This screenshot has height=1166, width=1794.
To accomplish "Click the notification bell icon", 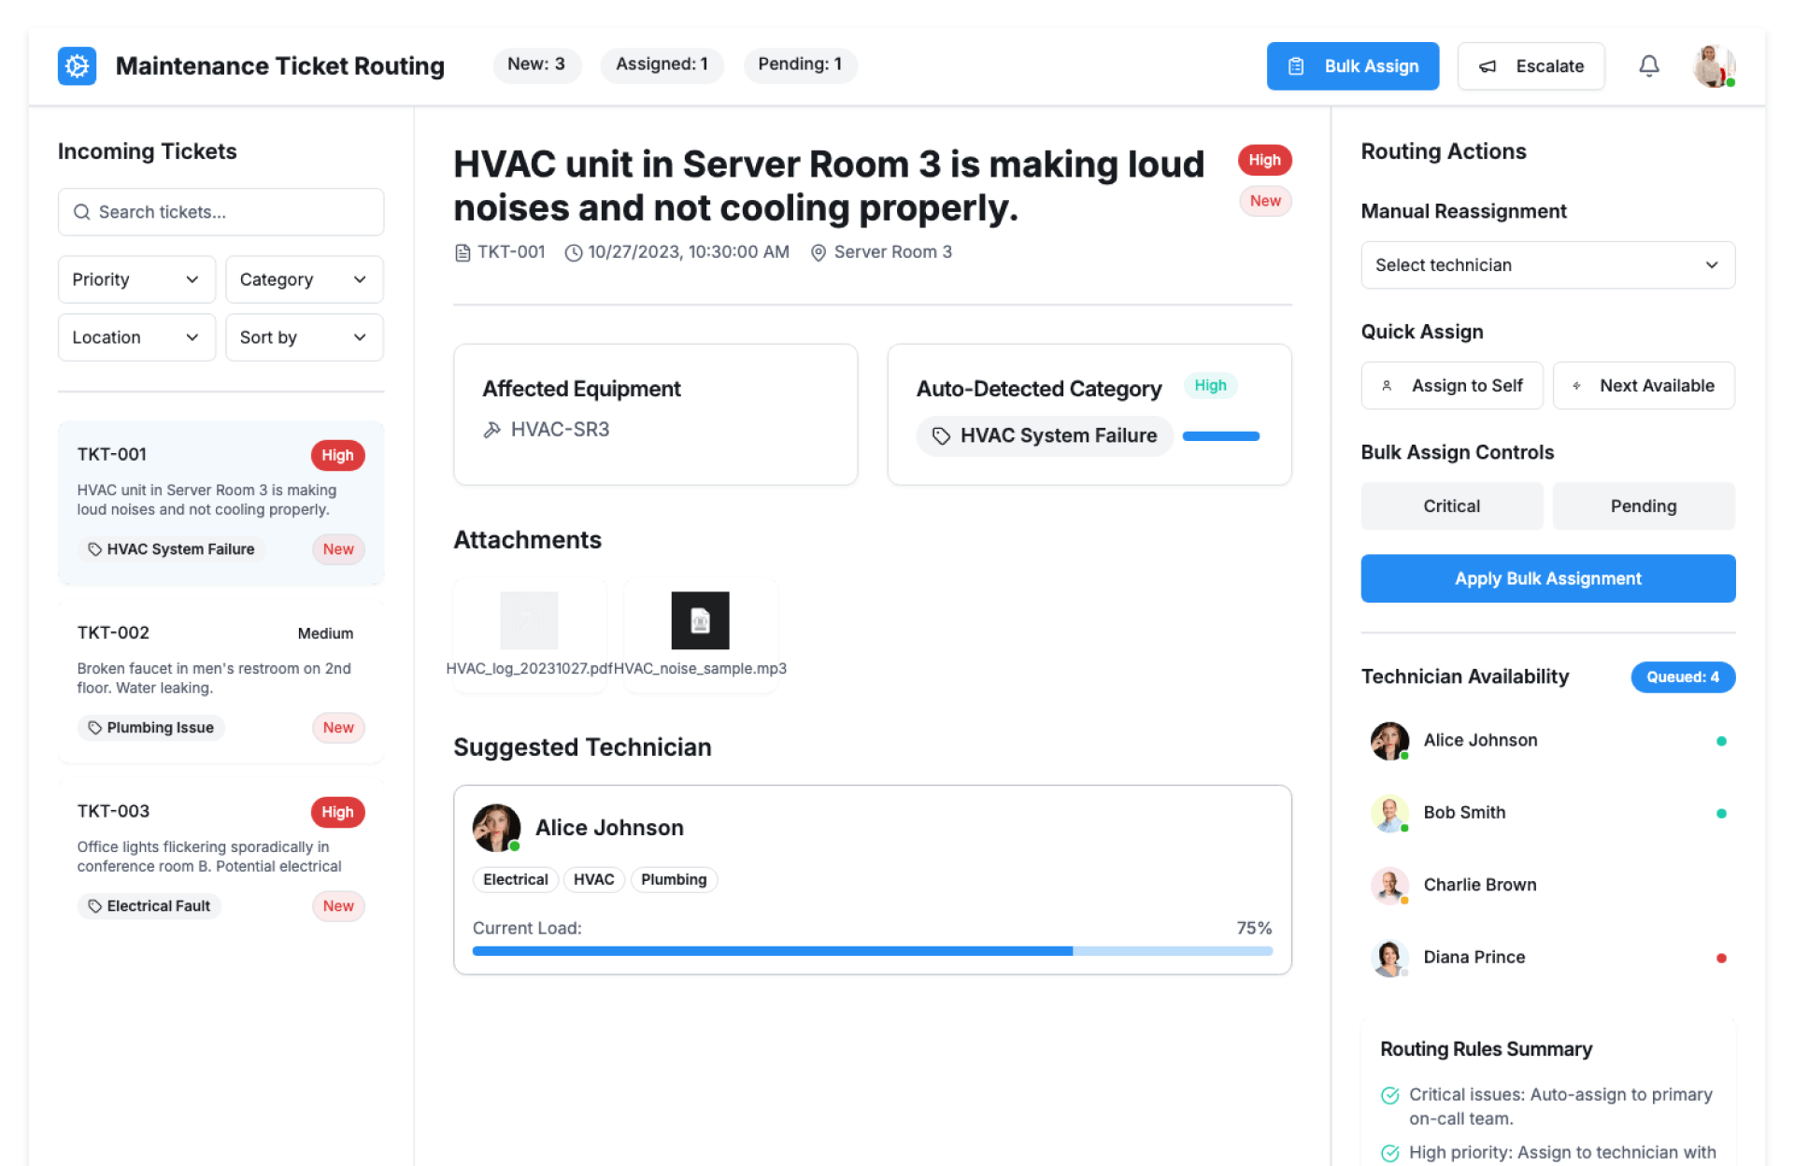I will coord(1649,66).
